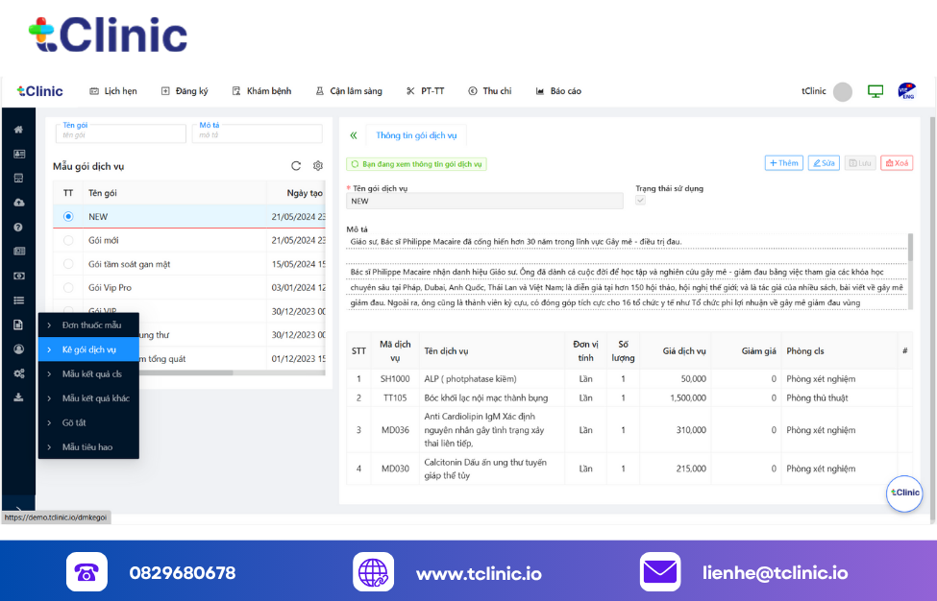The width and height of the screenshot is (937, 601).
Task: Click the Ngày tạo column header
Action: point(305,193)
